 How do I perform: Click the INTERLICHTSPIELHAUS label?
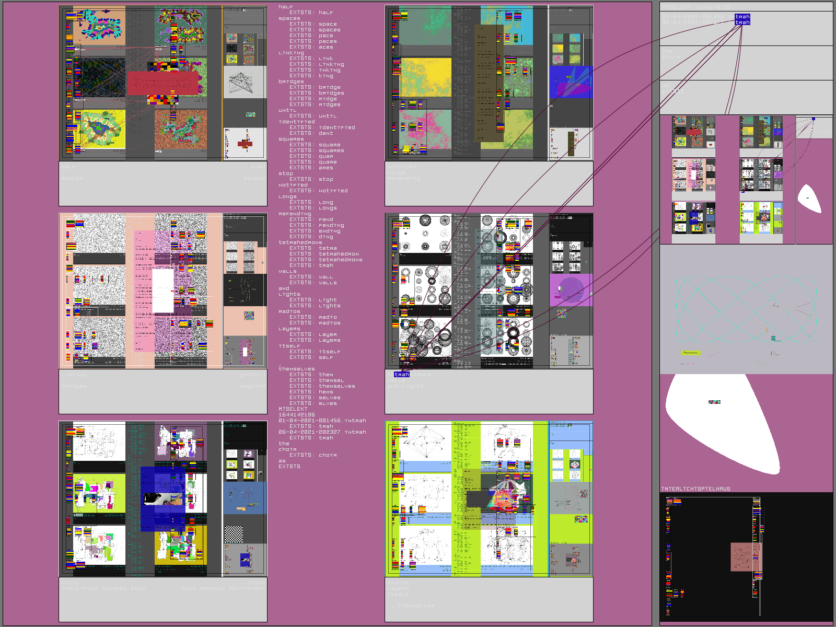(x=695, y=489)
